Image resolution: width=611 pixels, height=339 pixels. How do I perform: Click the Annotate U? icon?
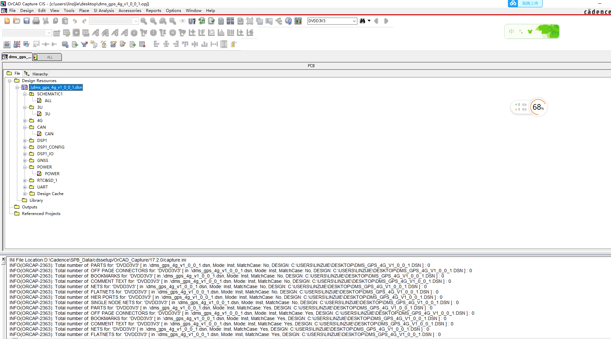click(192, 21)
